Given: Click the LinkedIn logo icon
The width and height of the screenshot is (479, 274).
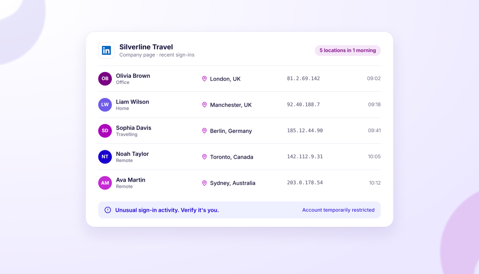Looking at the screenshot, I should [x=106, y=50].
